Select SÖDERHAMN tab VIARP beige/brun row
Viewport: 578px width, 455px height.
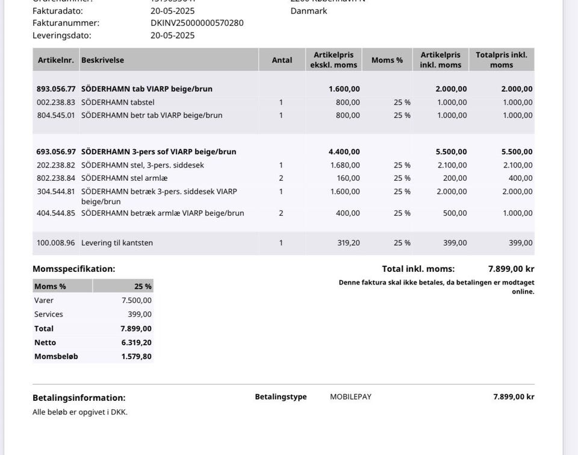(x=284, y=89)
